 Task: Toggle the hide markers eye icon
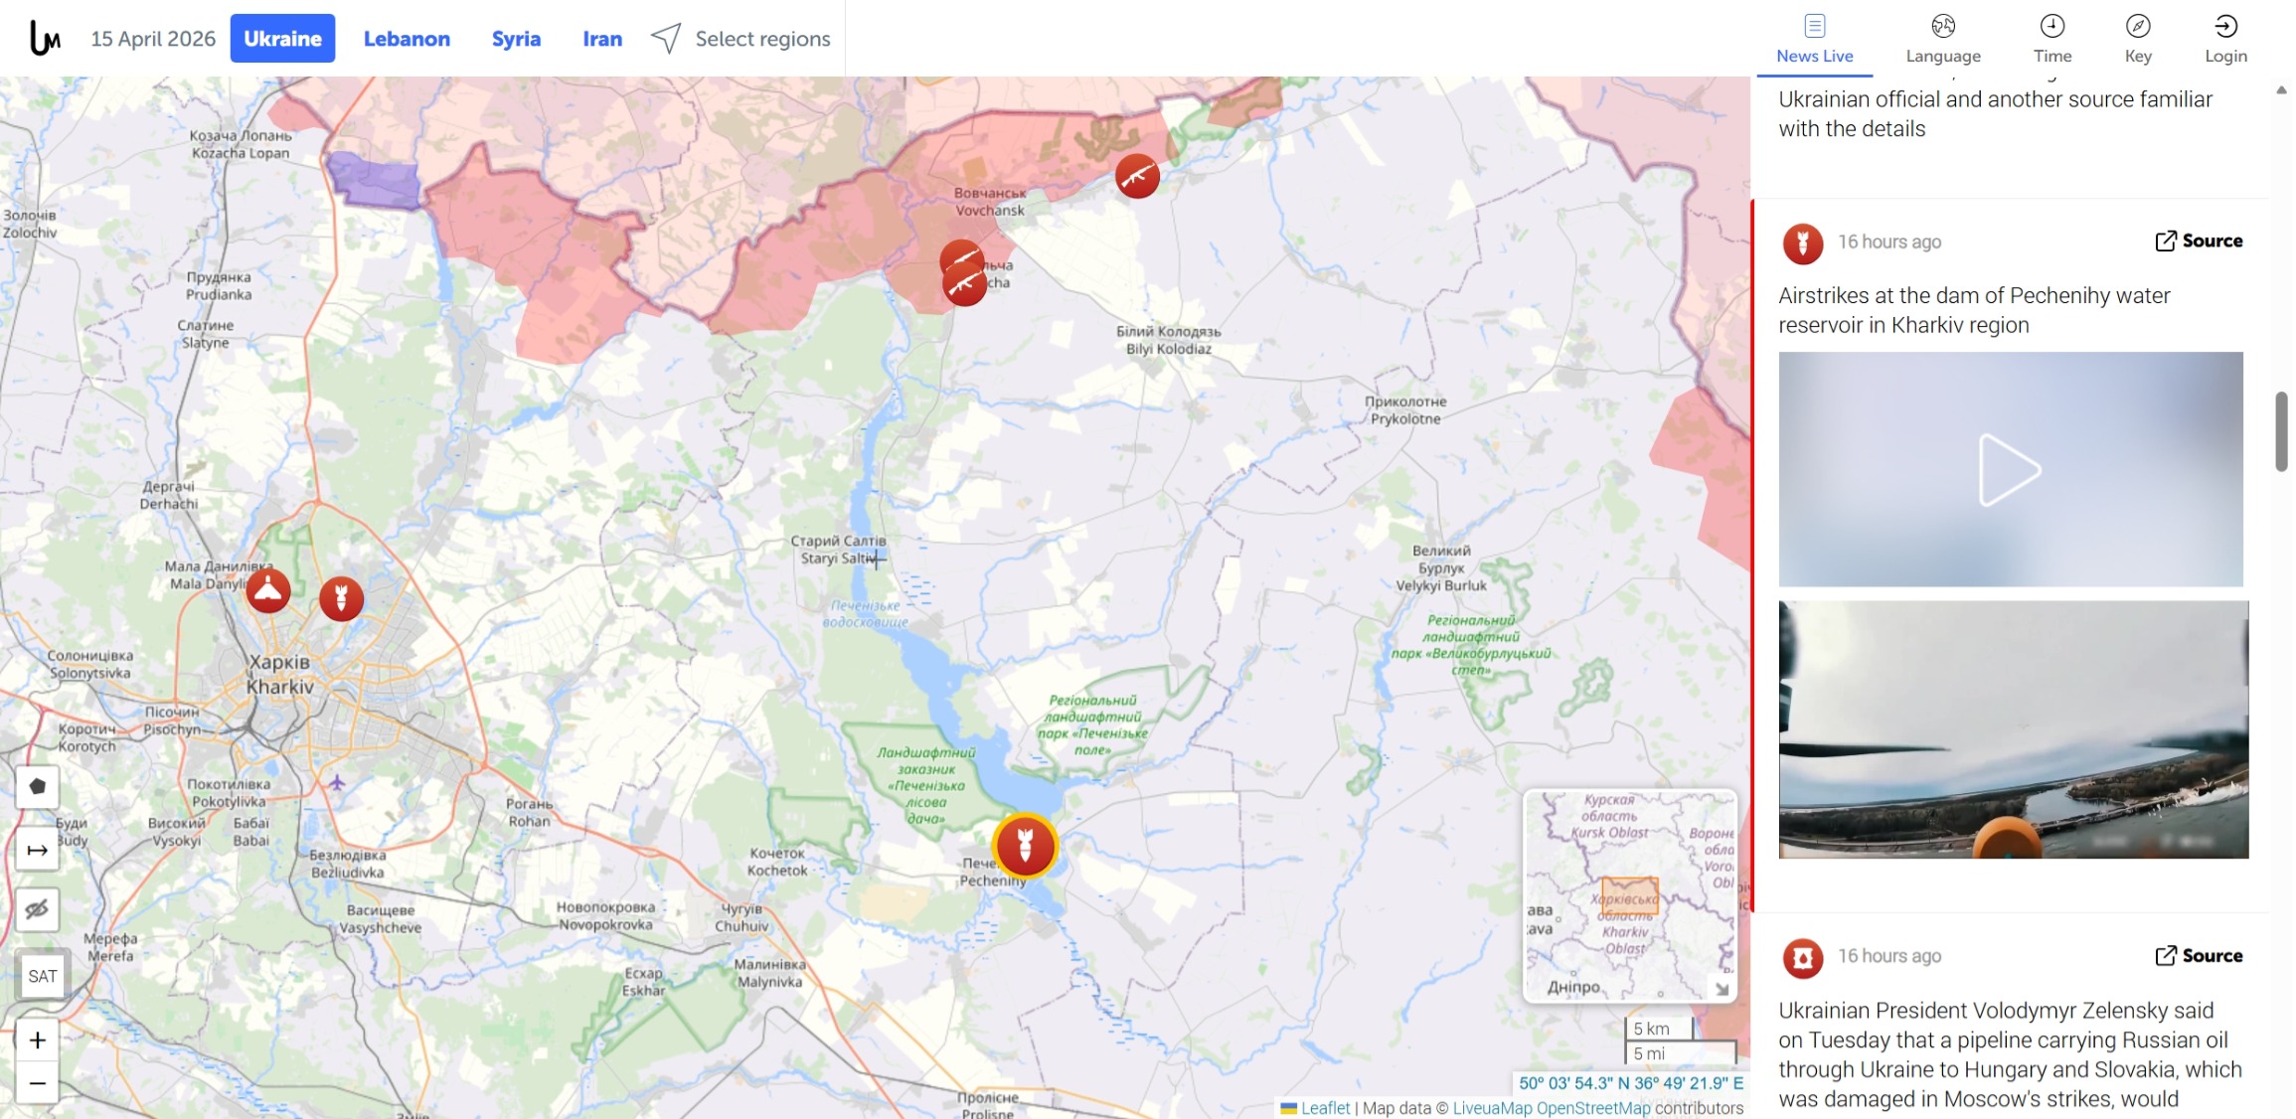point(38,909)
